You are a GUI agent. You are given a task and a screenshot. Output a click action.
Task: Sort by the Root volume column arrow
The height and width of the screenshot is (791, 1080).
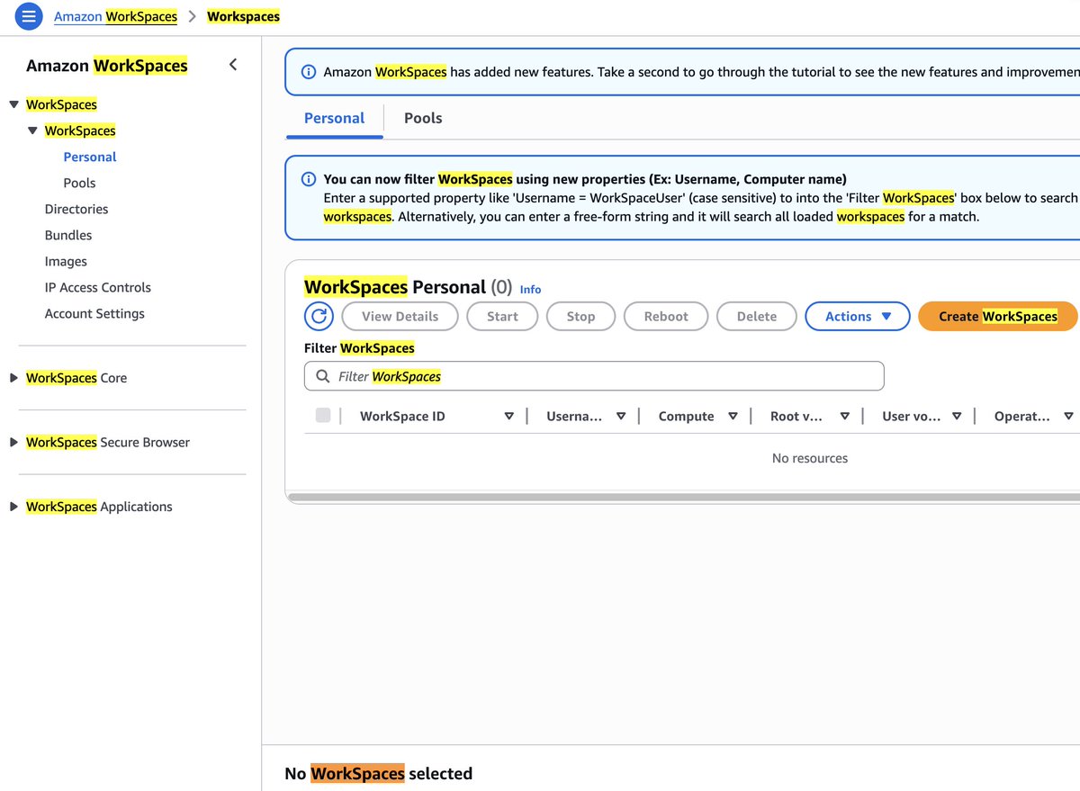(x=844, y=416)
